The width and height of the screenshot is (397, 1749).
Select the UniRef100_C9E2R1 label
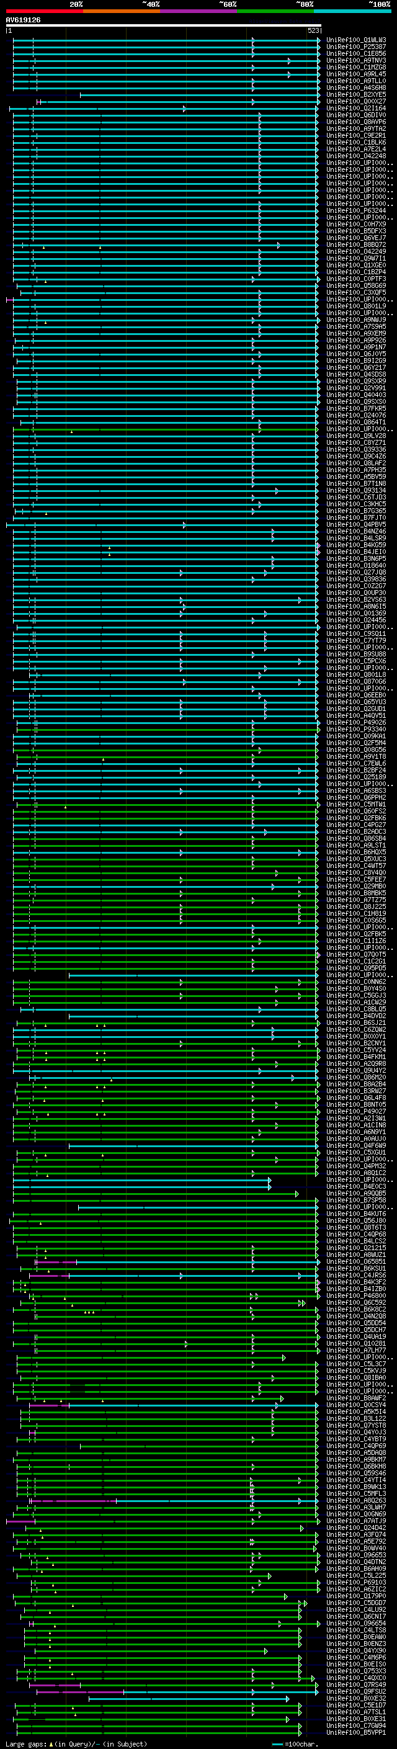click(x=356, y=135)
